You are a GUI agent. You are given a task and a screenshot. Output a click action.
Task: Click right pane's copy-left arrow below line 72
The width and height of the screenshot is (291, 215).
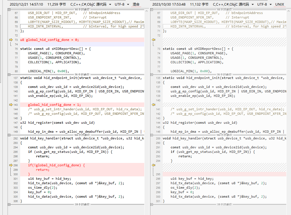pyautogui.click(x=153, y=40)
